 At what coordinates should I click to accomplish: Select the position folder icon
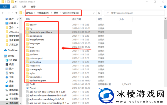(28, 54)
